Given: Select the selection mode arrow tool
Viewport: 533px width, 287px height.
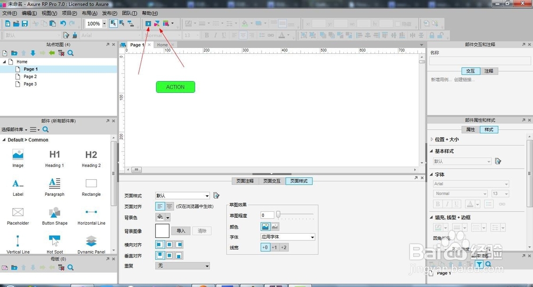Looking at the screenshot, I should pyautogui.click(x=113, y=23).
